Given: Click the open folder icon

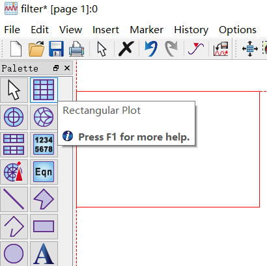Looking at the screenshot, I should (x=36, y=49).
